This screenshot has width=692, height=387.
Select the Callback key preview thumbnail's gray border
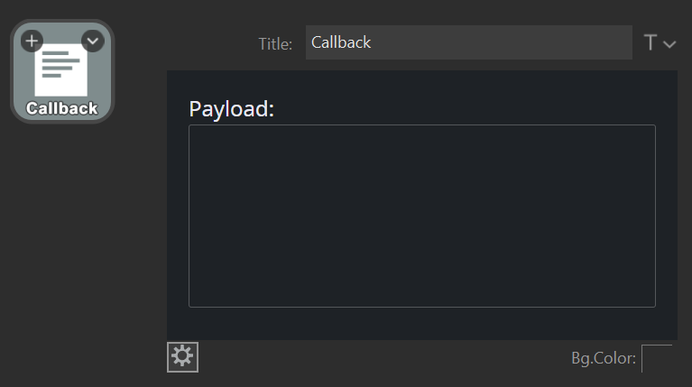point(14,72)
